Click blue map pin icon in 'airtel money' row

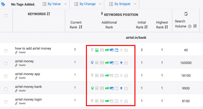(x=92, y=63)
